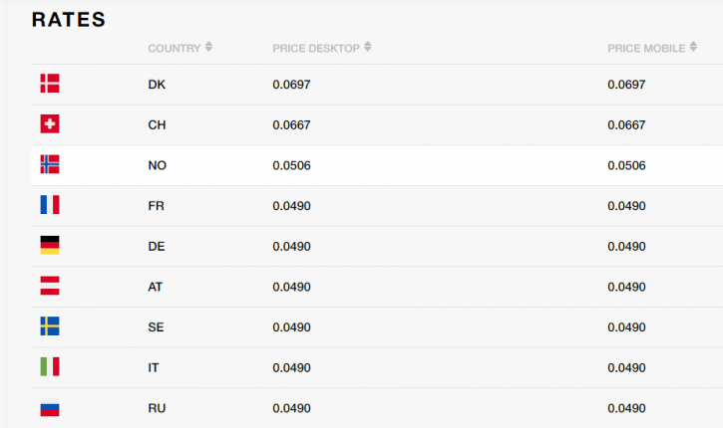Click the Norway flag icon

(x=50, y=164)
